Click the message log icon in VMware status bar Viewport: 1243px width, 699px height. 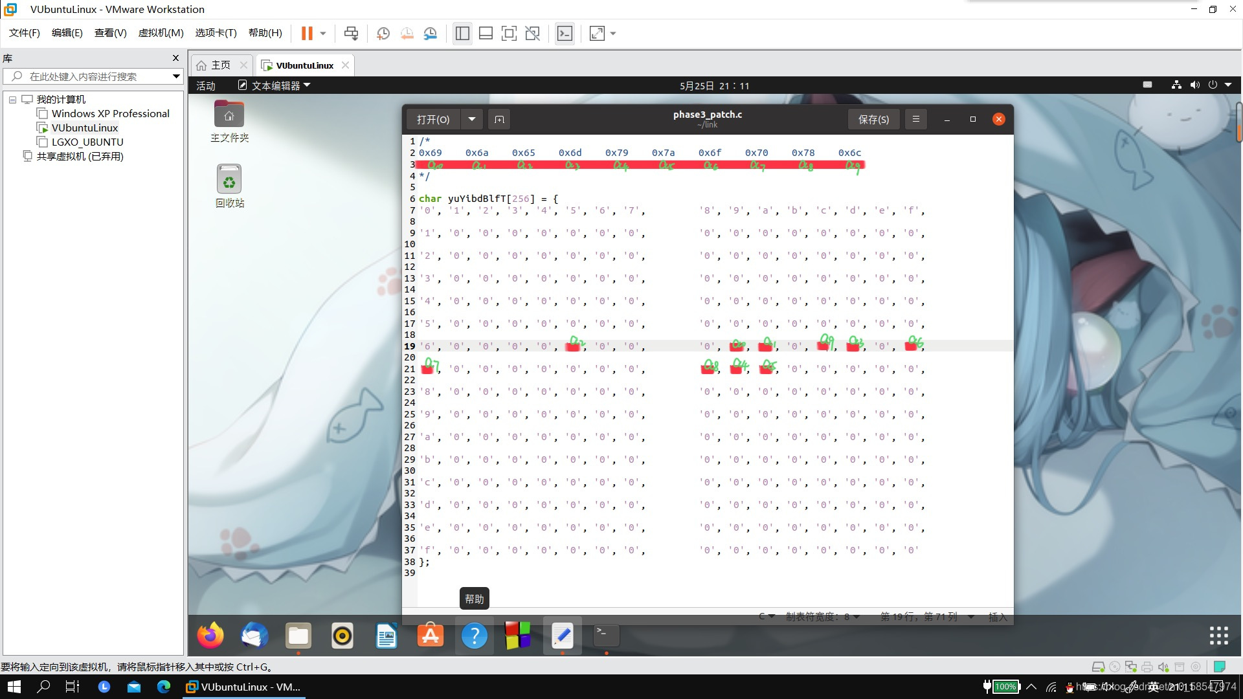click(x=1220, y=667)
